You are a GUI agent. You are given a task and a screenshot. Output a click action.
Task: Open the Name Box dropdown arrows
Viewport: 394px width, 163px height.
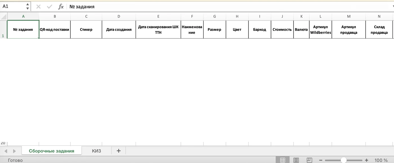tap(27, 6)
